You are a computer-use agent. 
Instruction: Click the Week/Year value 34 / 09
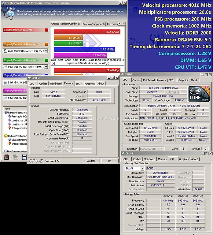pyautogui.click(x=198, y=189)
